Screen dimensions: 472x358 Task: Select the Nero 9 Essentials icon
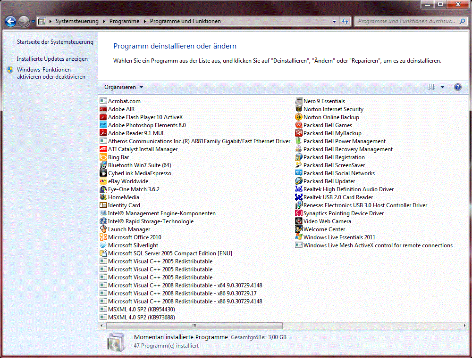click(x=299, y=101)
